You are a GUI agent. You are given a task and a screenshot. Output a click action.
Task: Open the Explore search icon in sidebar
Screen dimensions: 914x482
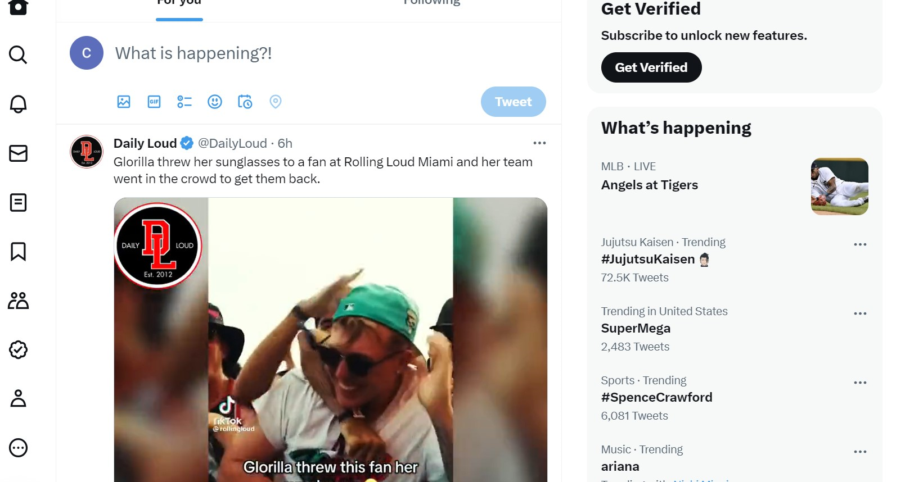coord(18,54)
